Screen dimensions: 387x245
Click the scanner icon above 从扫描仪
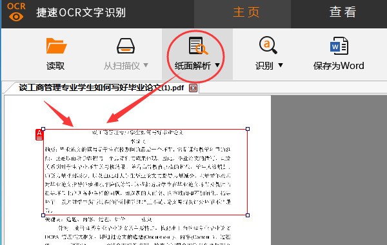coord(126,46)
